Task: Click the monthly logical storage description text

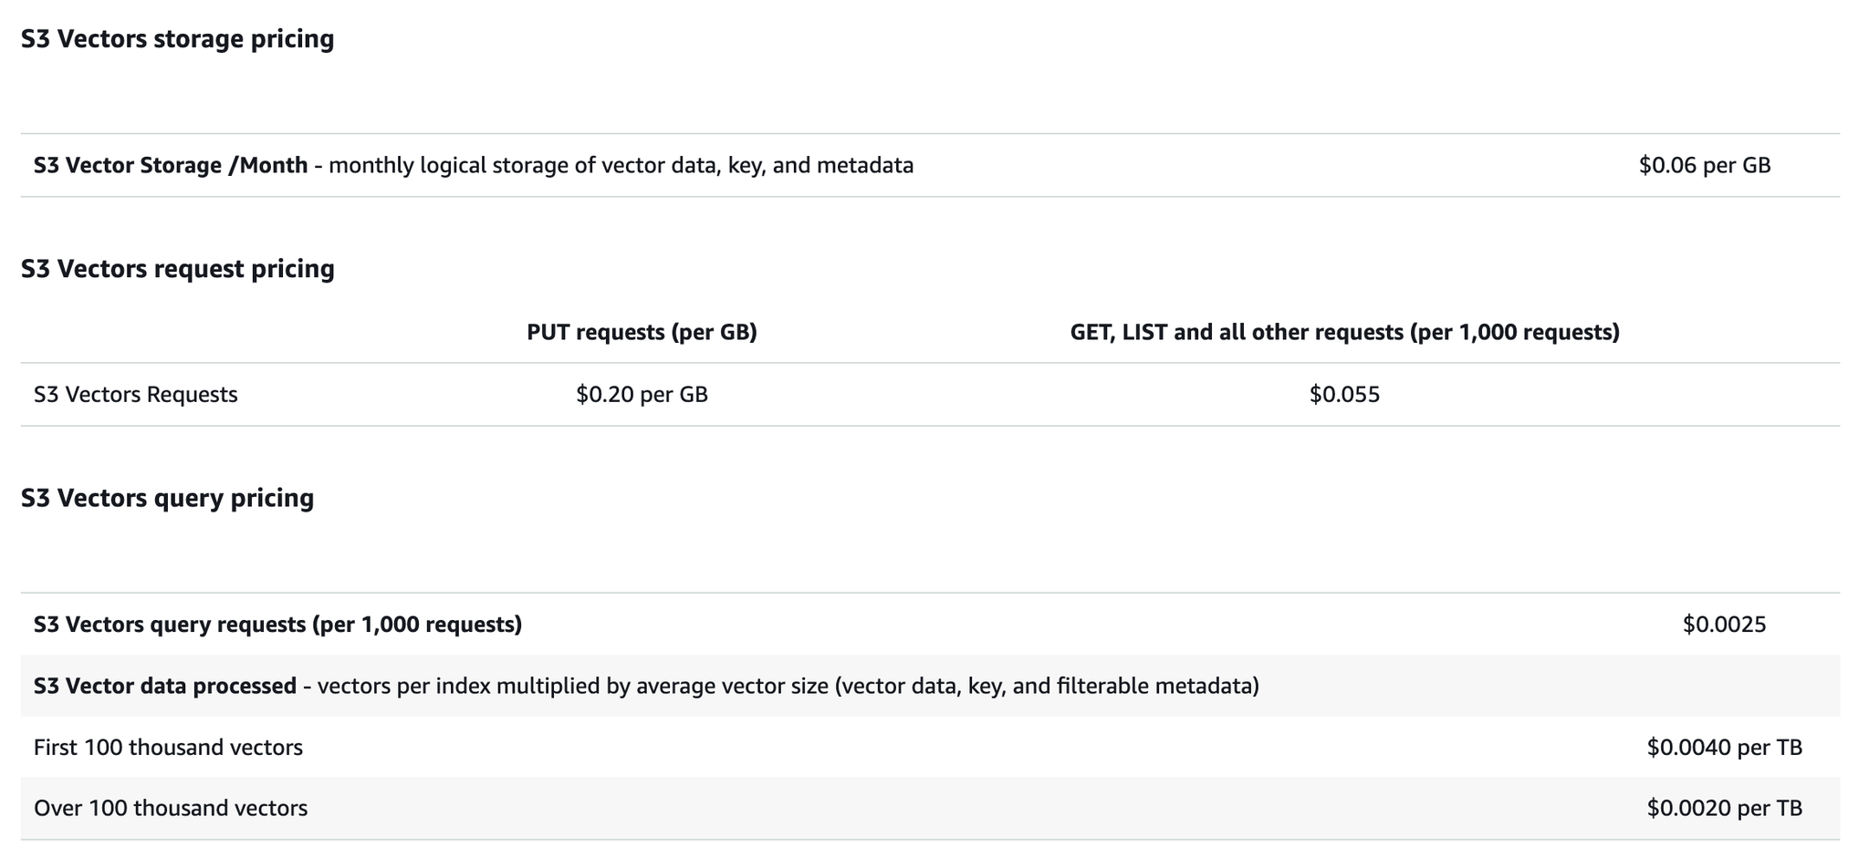Action: pyautogui.click(x=621, y=165)
